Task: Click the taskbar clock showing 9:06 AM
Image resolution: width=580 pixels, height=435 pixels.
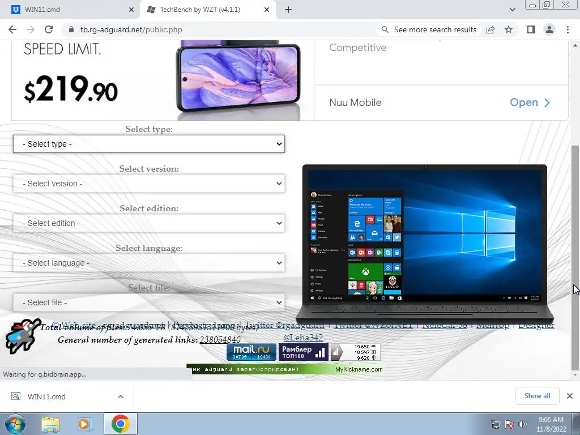Action: tap(551, 424)
